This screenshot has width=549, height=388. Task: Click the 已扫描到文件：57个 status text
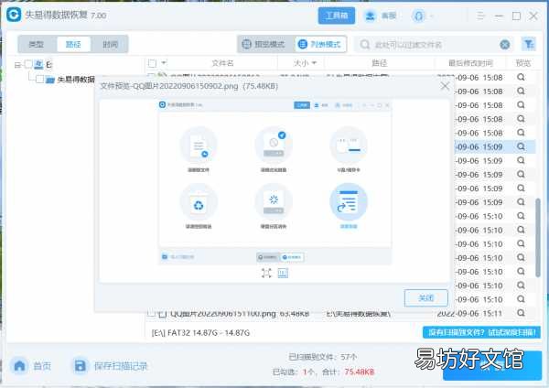click(x=322, y=357)
